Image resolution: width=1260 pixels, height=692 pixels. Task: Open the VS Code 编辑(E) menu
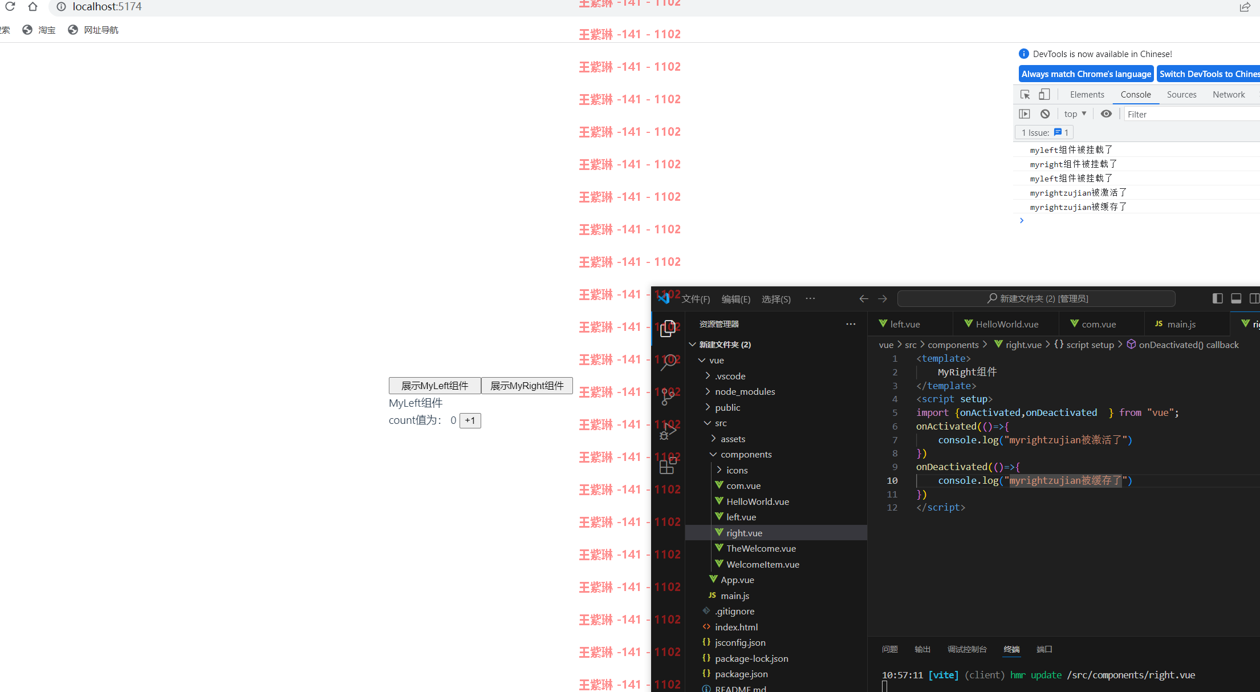pyautogui.click(x=735, y=299)
